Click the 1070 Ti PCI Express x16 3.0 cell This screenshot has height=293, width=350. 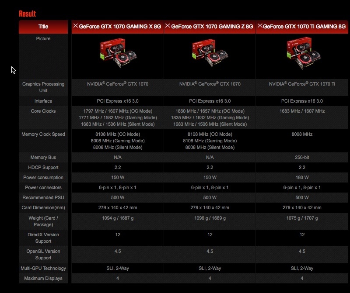pyautogui.click(x=302, y=101)
